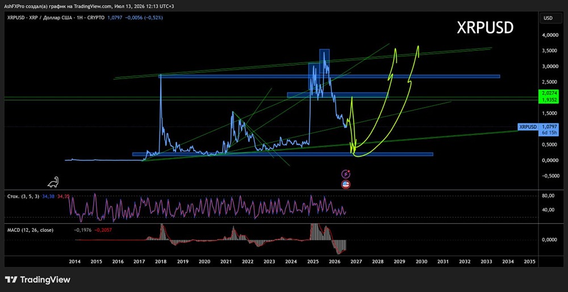Click the purple lightning event icon
Screen dimensions: 568x292
click(346, 174)
